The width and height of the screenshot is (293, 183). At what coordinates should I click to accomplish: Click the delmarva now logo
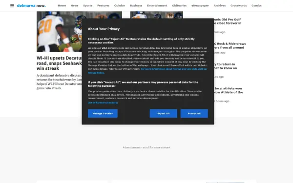point(31,5)
